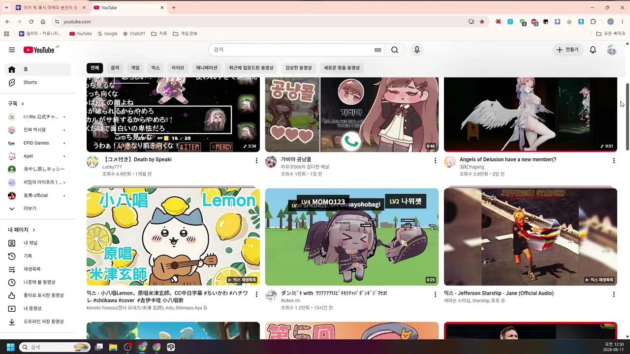Go to Shorts in the sidebar
This screenshot has height=354, width=630.
point(37,83)
